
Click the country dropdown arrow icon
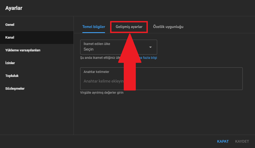click(x=150, y=47)
